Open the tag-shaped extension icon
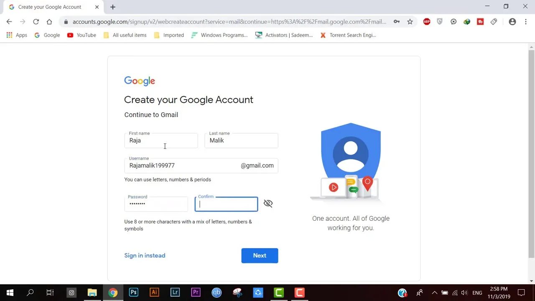The width and height of the screenshot is (535, 301). coord(494,22)
